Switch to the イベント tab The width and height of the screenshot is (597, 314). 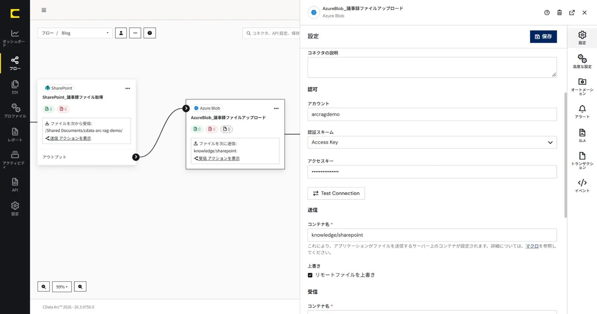pos(582,186)
